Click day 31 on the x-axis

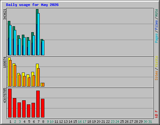click(x=150, y=122)
